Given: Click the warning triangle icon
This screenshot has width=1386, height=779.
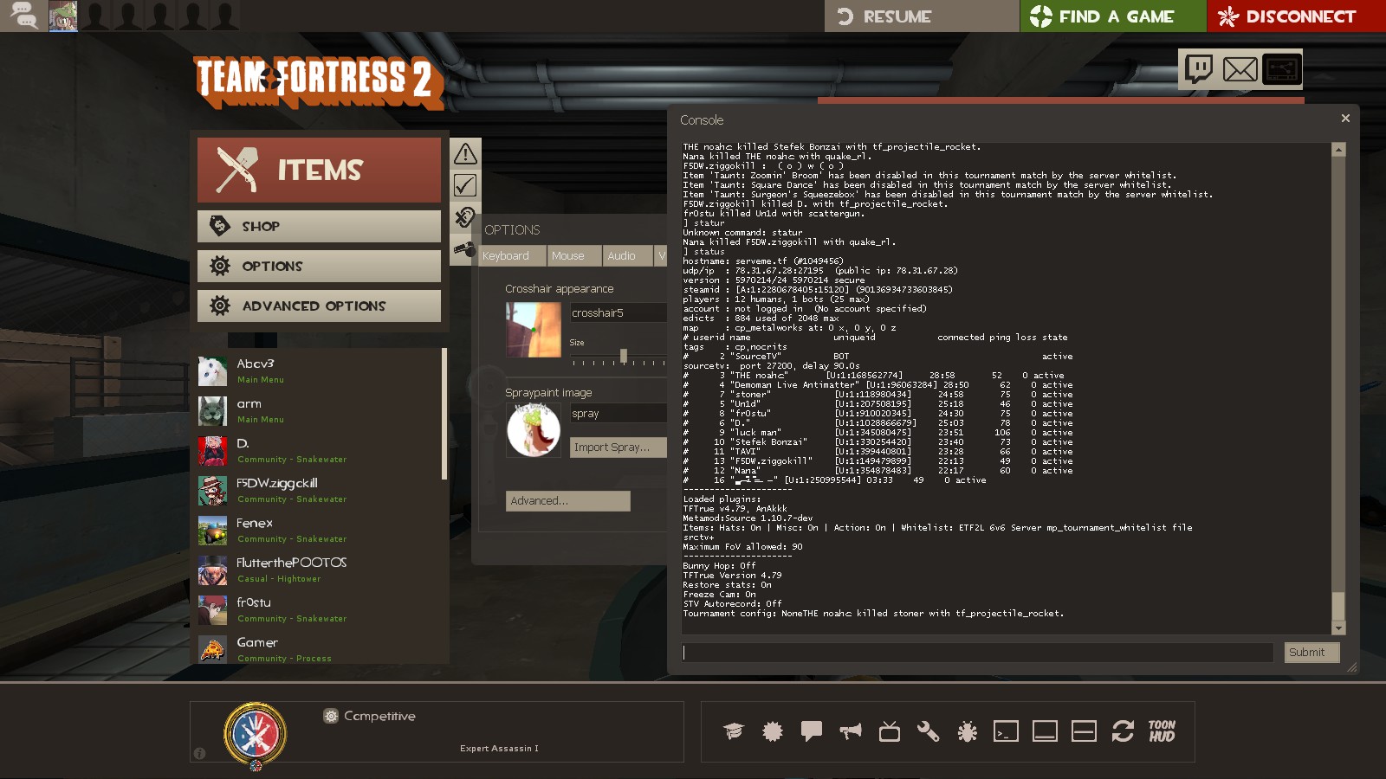Looking at the screenshot, I should (x=465, y=154).
